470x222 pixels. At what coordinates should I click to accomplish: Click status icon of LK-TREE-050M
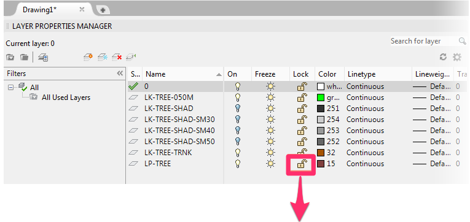click(133, 98)
